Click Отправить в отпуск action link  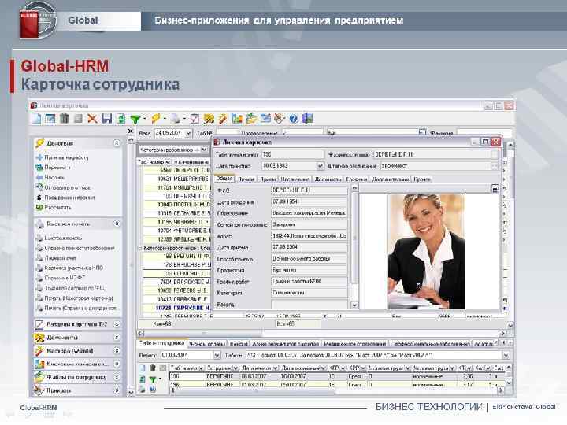pyautogui.click(x=67, y=187)
